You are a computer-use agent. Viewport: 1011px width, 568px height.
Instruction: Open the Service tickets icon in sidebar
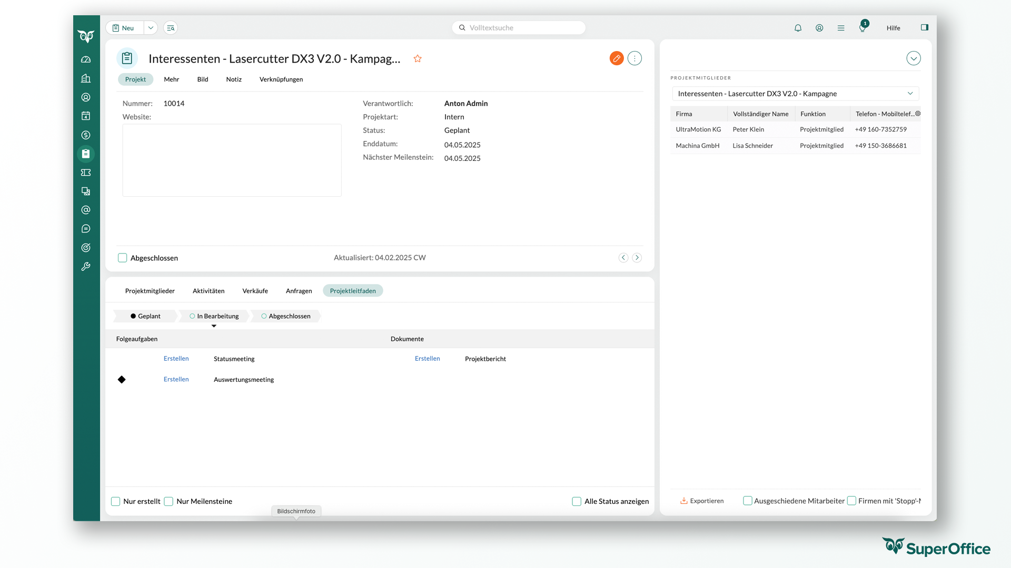pos(86,173)
